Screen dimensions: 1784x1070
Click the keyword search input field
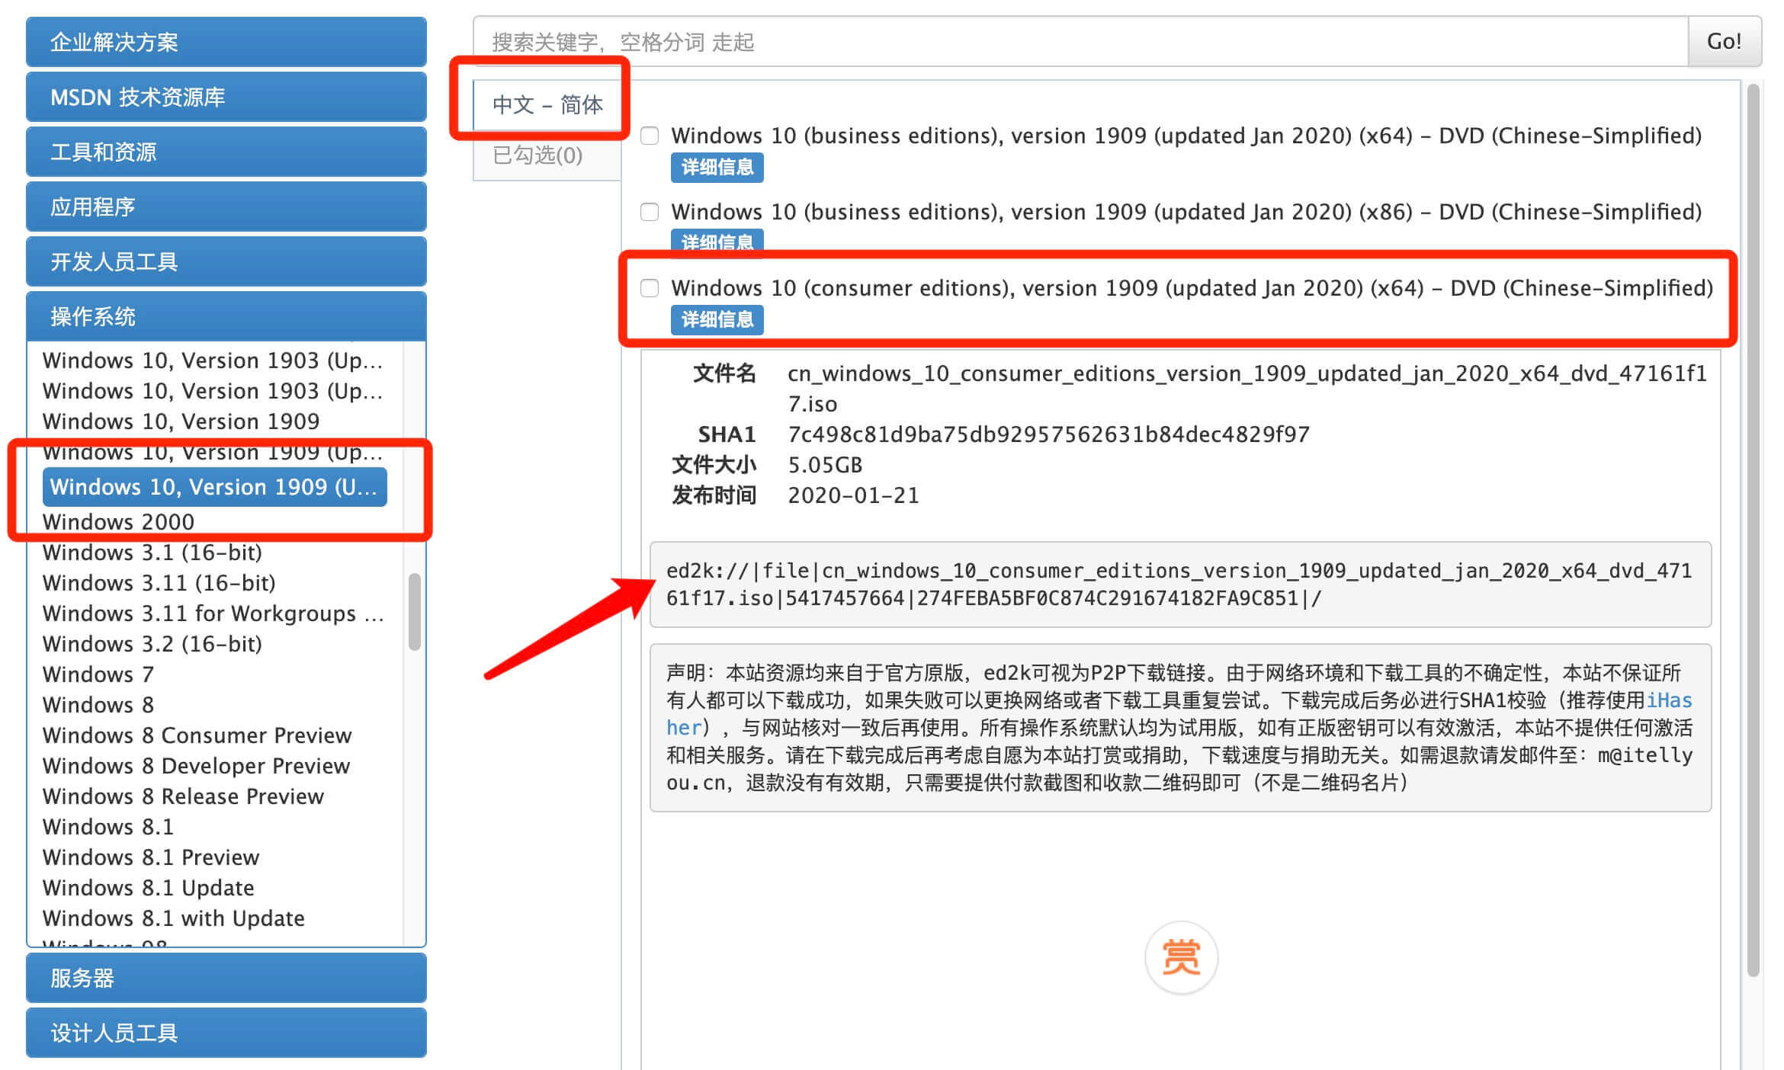tap(1067, 42)
